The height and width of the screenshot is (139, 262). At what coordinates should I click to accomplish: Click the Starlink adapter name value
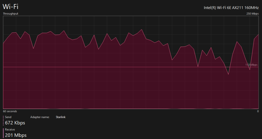(61, 117)
